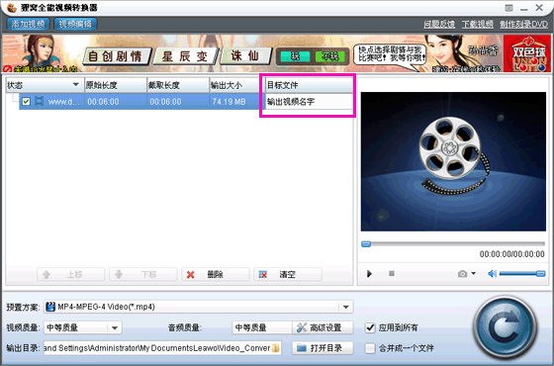
Task: Open the video quality (视频质量) dropdown
Action: (115, 327)
